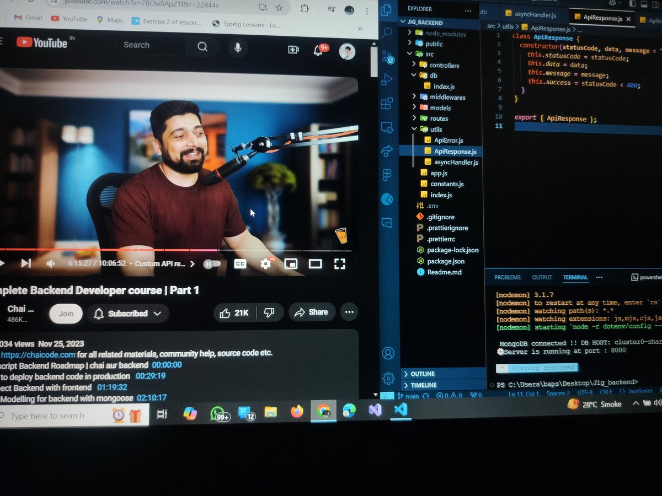Open the Extensions view in VS Code
This screenshot has height=496, width=662.
click(x=387, y=103)
